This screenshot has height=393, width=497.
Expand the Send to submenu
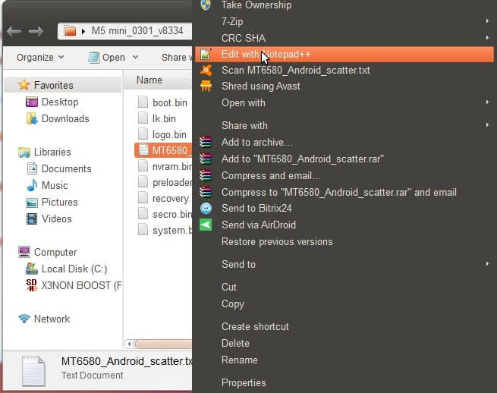[x=487, y=264]
